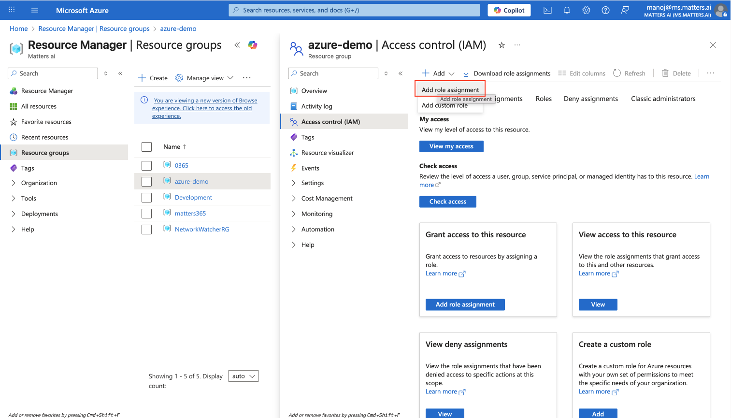Click the global search resources field
This screenshot has width=731, height=418.
355,10
